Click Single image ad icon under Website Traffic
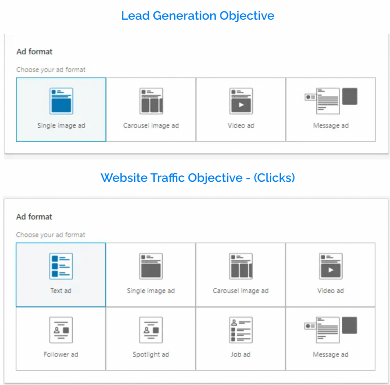 [x=151, y=266]
